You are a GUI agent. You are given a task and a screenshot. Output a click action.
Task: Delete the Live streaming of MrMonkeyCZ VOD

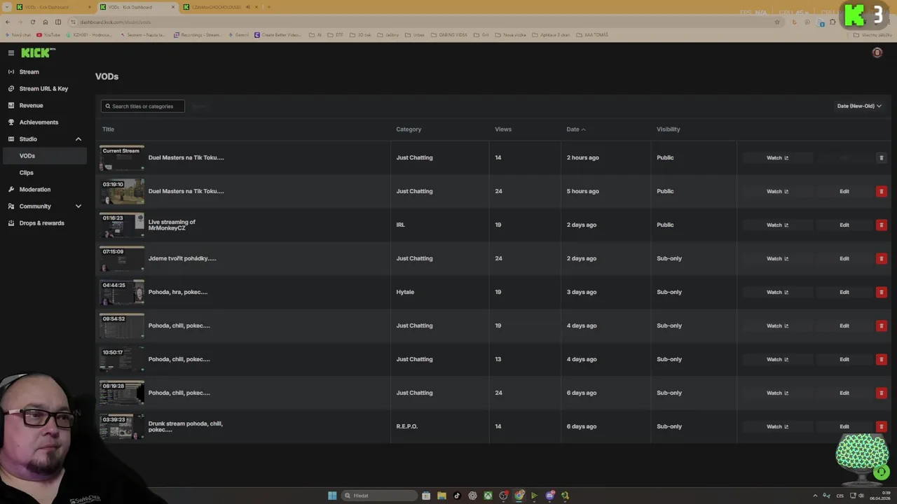tap(882, 225)
